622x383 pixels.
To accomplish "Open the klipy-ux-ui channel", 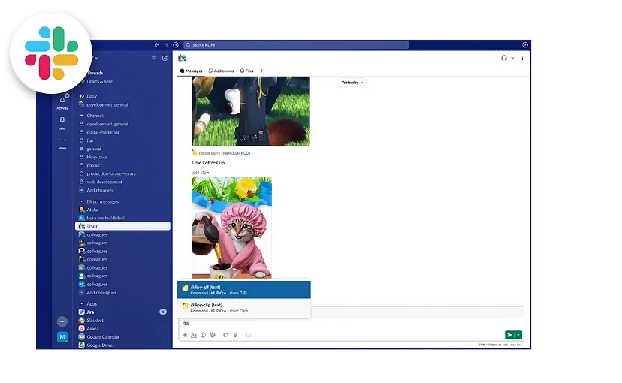I will (97, 157).
